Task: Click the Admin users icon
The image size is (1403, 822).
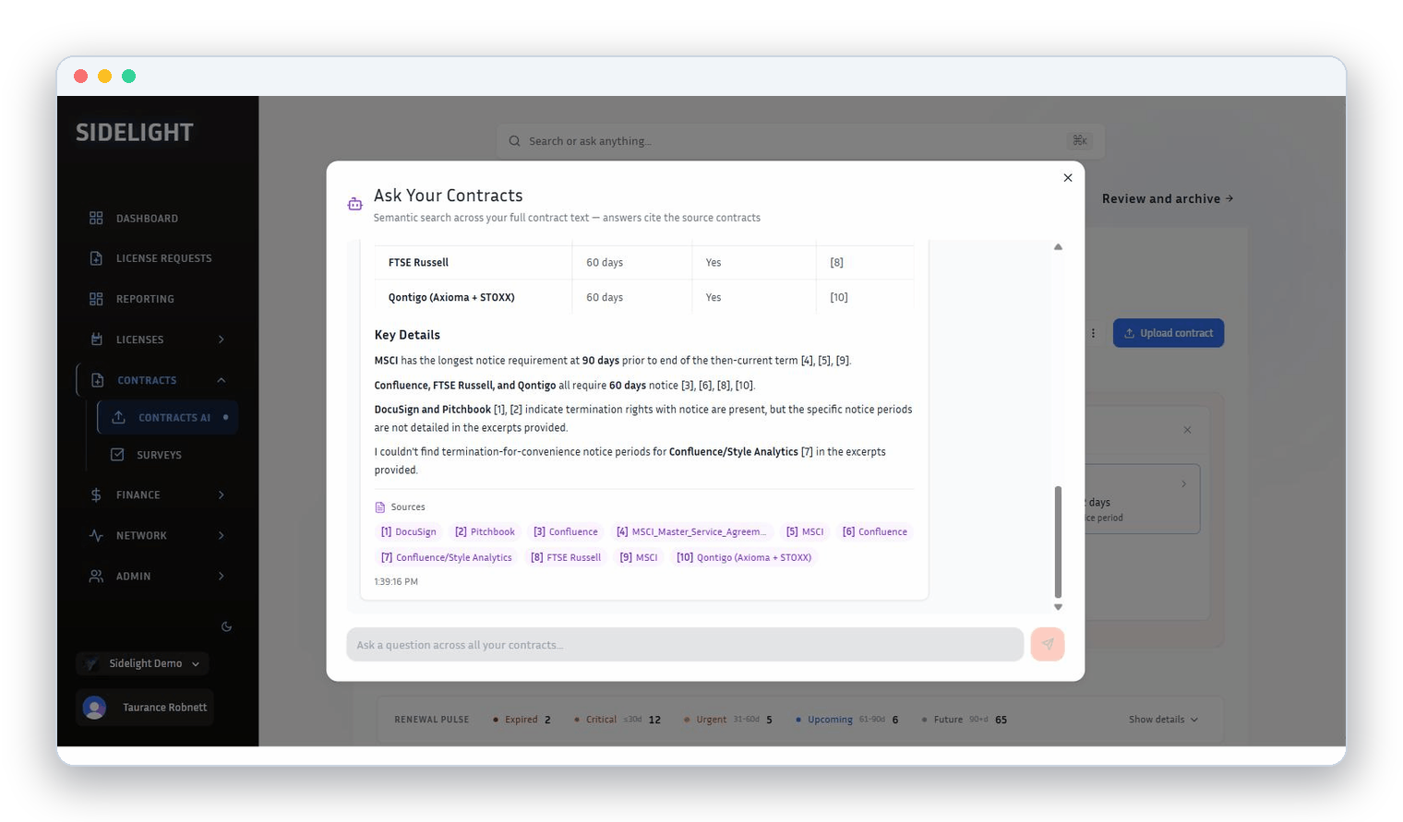Action: pyautogui.click(x=96, y=576)
